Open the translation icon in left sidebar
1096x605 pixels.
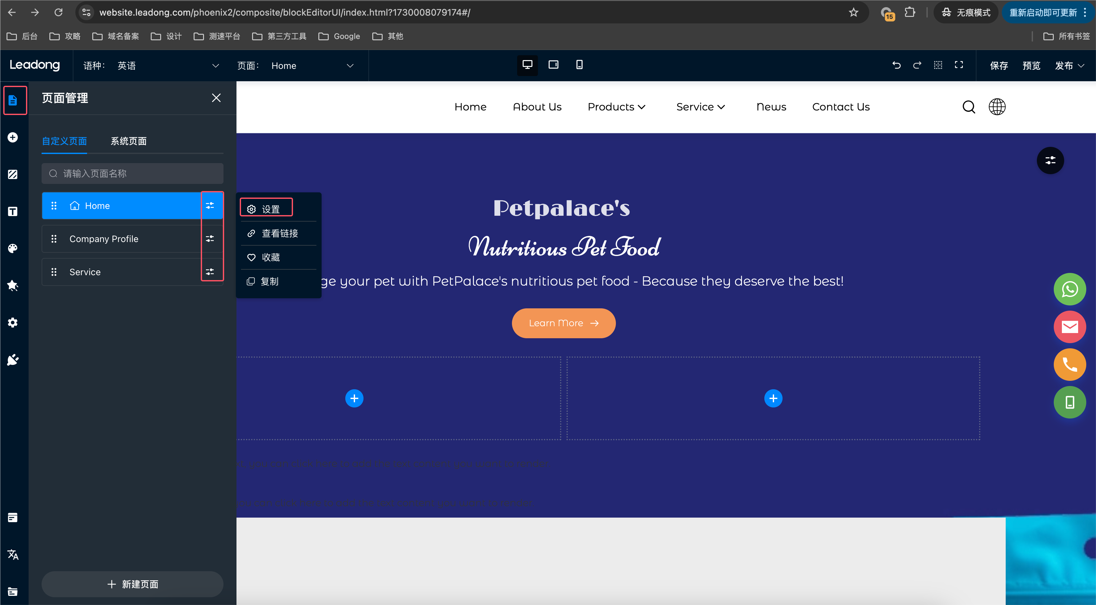pyautogui.click(x=13, y=554)
